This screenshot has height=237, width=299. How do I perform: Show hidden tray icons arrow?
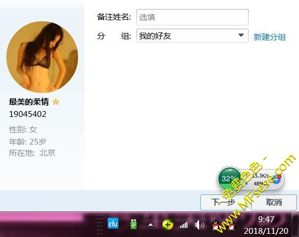click(x=150, y=225)
